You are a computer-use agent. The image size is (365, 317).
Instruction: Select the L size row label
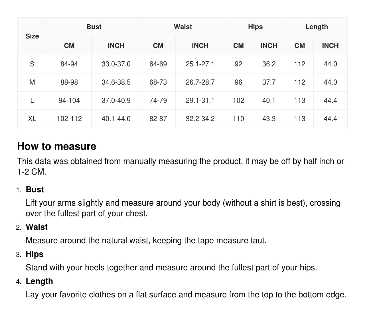point(32,101)
